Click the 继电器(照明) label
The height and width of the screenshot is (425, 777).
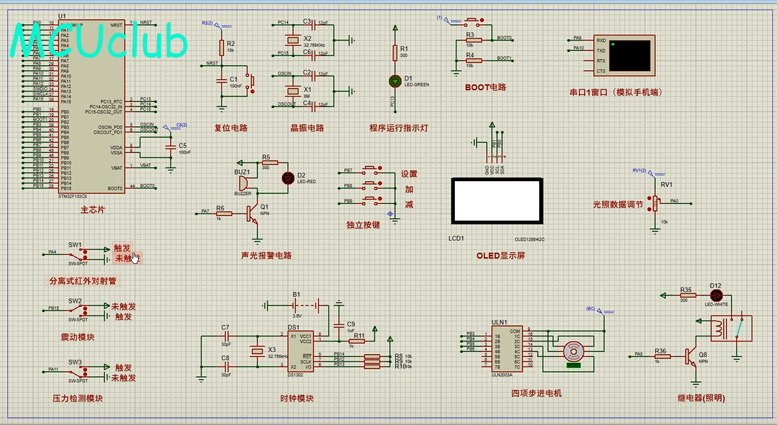[701, 398]
